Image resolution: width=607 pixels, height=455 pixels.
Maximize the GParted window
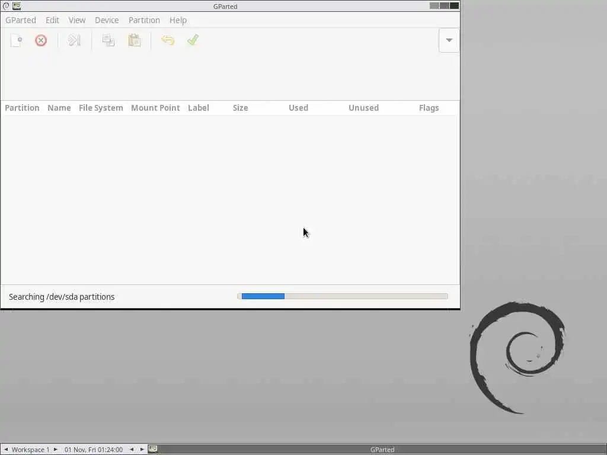[x=445, y=5]
